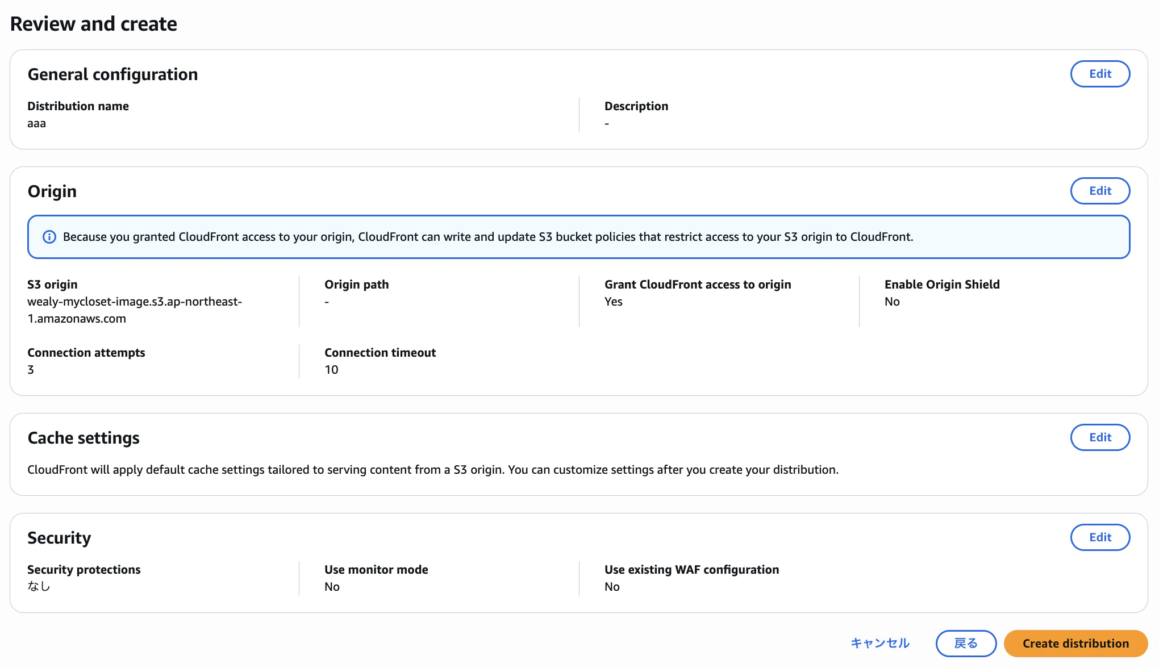
Task: Click the Create distribution button
Action: click(x=1075, y=644)
